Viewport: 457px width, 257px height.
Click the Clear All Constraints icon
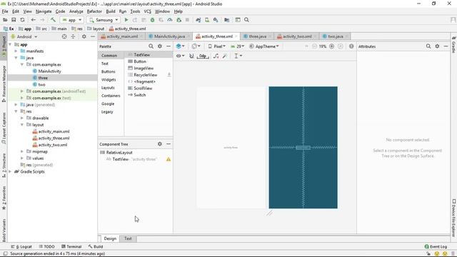[x=216, y=56]
